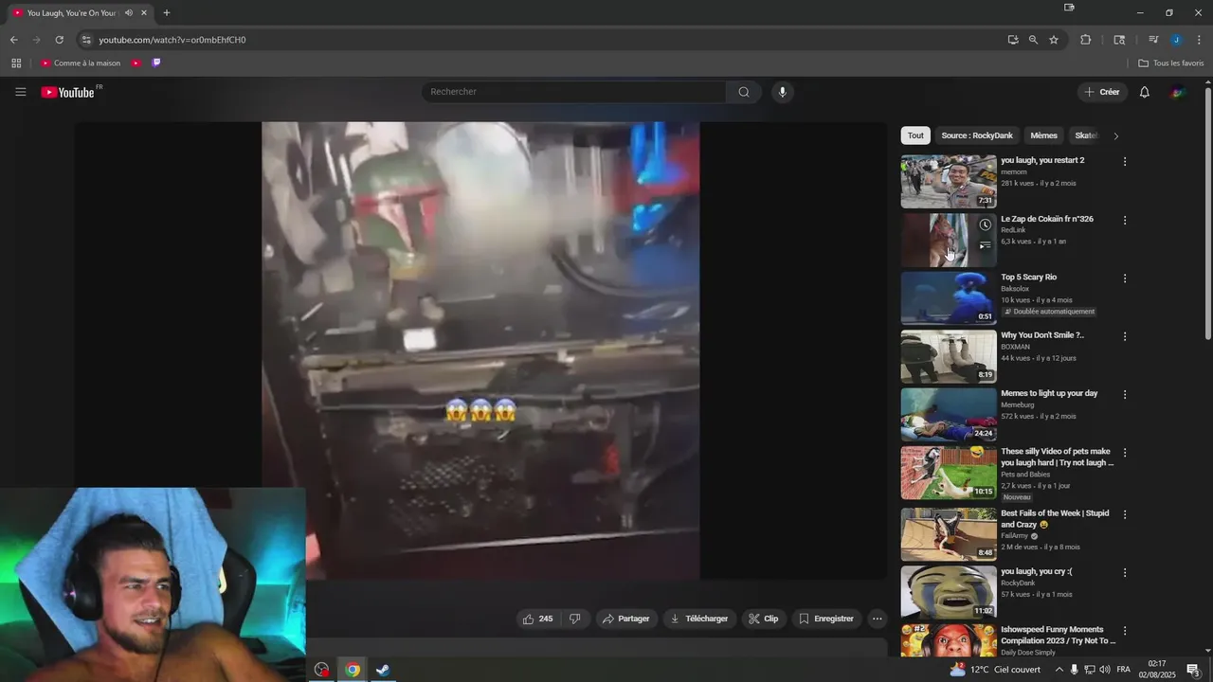Open Memes to light up your day
The image size is (1213, 682).
pos(1049,393)
